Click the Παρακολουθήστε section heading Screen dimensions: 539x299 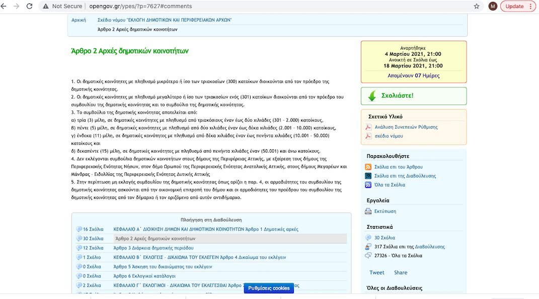click(388, 156)
